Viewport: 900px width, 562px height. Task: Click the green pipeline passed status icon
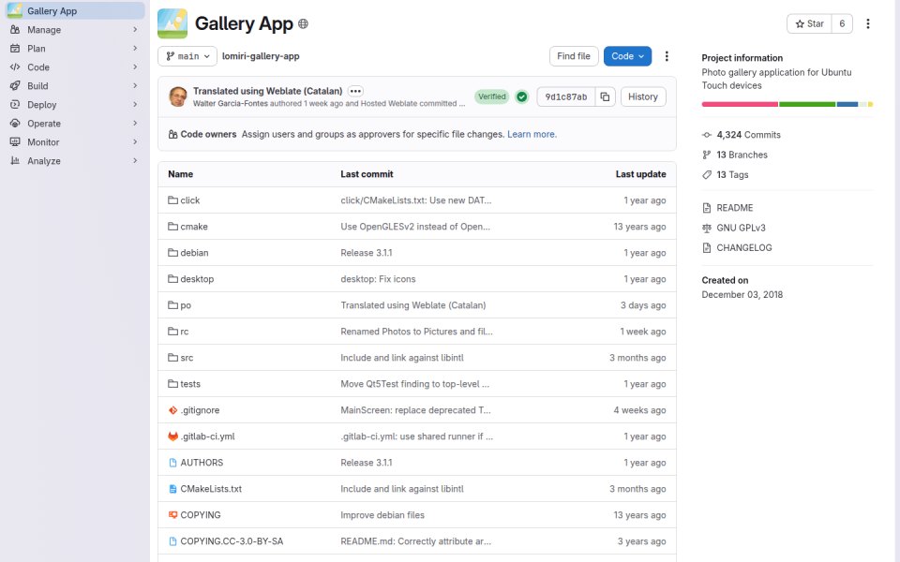pos(522,96)
